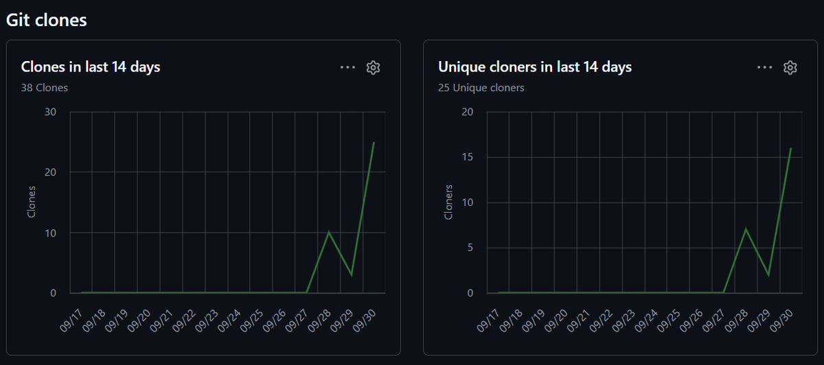824x365 pixels.
Task: Click the 'Cloners' y-axis label
Action: coord(448,202)
